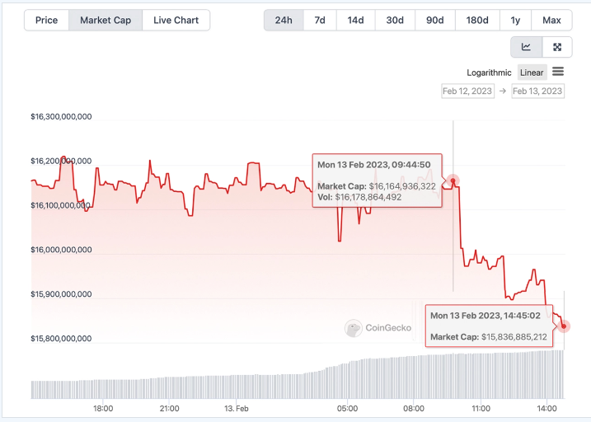The image size is (591, 422).
Task: Toggle Linear scale
Action: point(532,73)
